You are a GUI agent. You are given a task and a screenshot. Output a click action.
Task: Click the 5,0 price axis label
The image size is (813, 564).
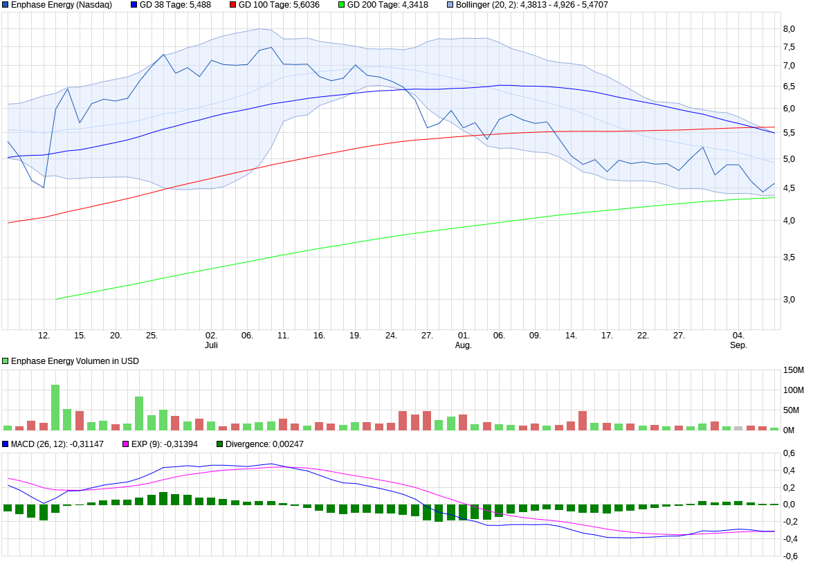[789, 159]
